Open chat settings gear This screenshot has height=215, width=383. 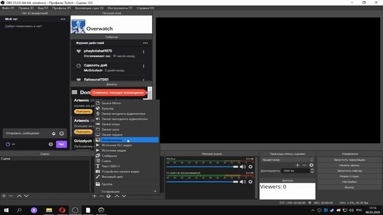click(50, 145)
